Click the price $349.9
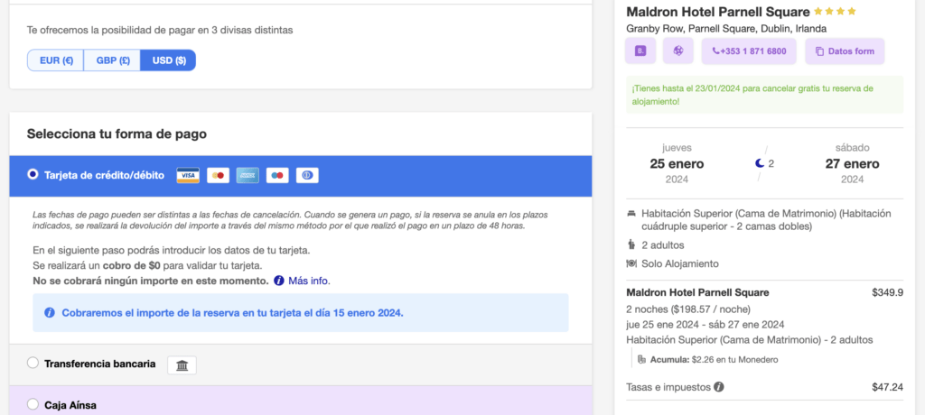The height and width of the screenshot is (415, 925). pos(887,292)
